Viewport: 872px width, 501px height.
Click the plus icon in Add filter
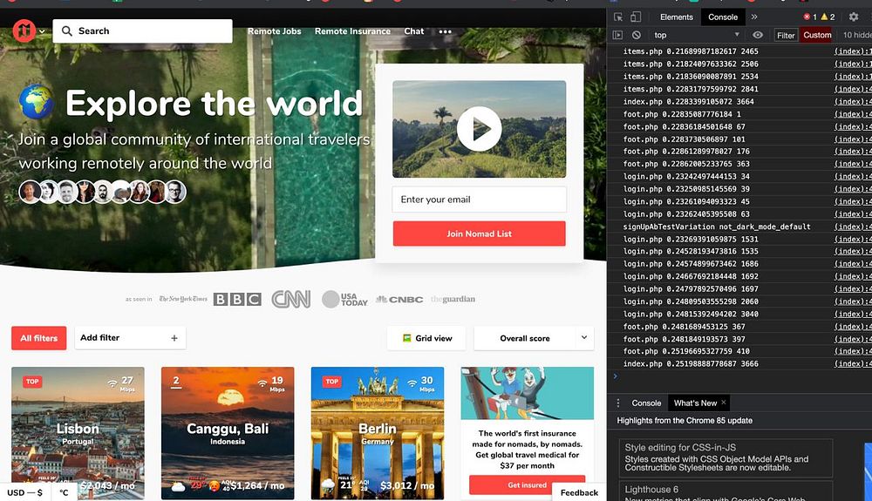(x=174, y=338)
